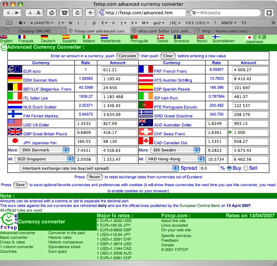The image size is (277, 266).
Task: Click the CHF Swiss Franc amount field
Action: click(250, 132)
